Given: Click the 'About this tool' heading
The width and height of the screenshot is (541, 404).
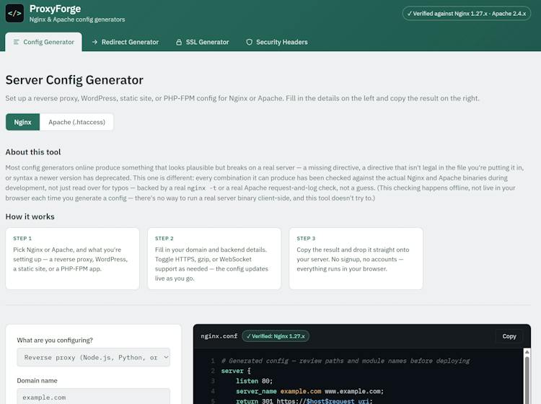Looking at the screenshot, I should click(x=33, y=152).
